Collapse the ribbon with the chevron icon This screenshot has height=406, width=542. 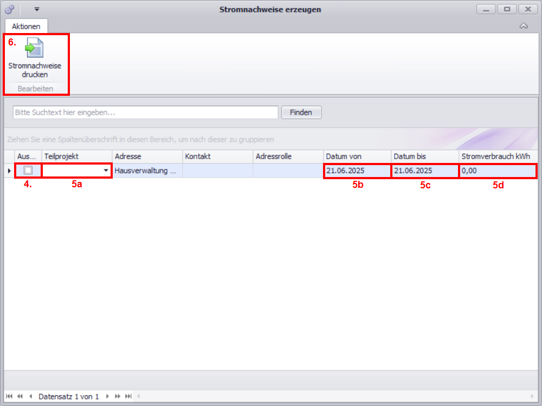[x=524, y=26]
